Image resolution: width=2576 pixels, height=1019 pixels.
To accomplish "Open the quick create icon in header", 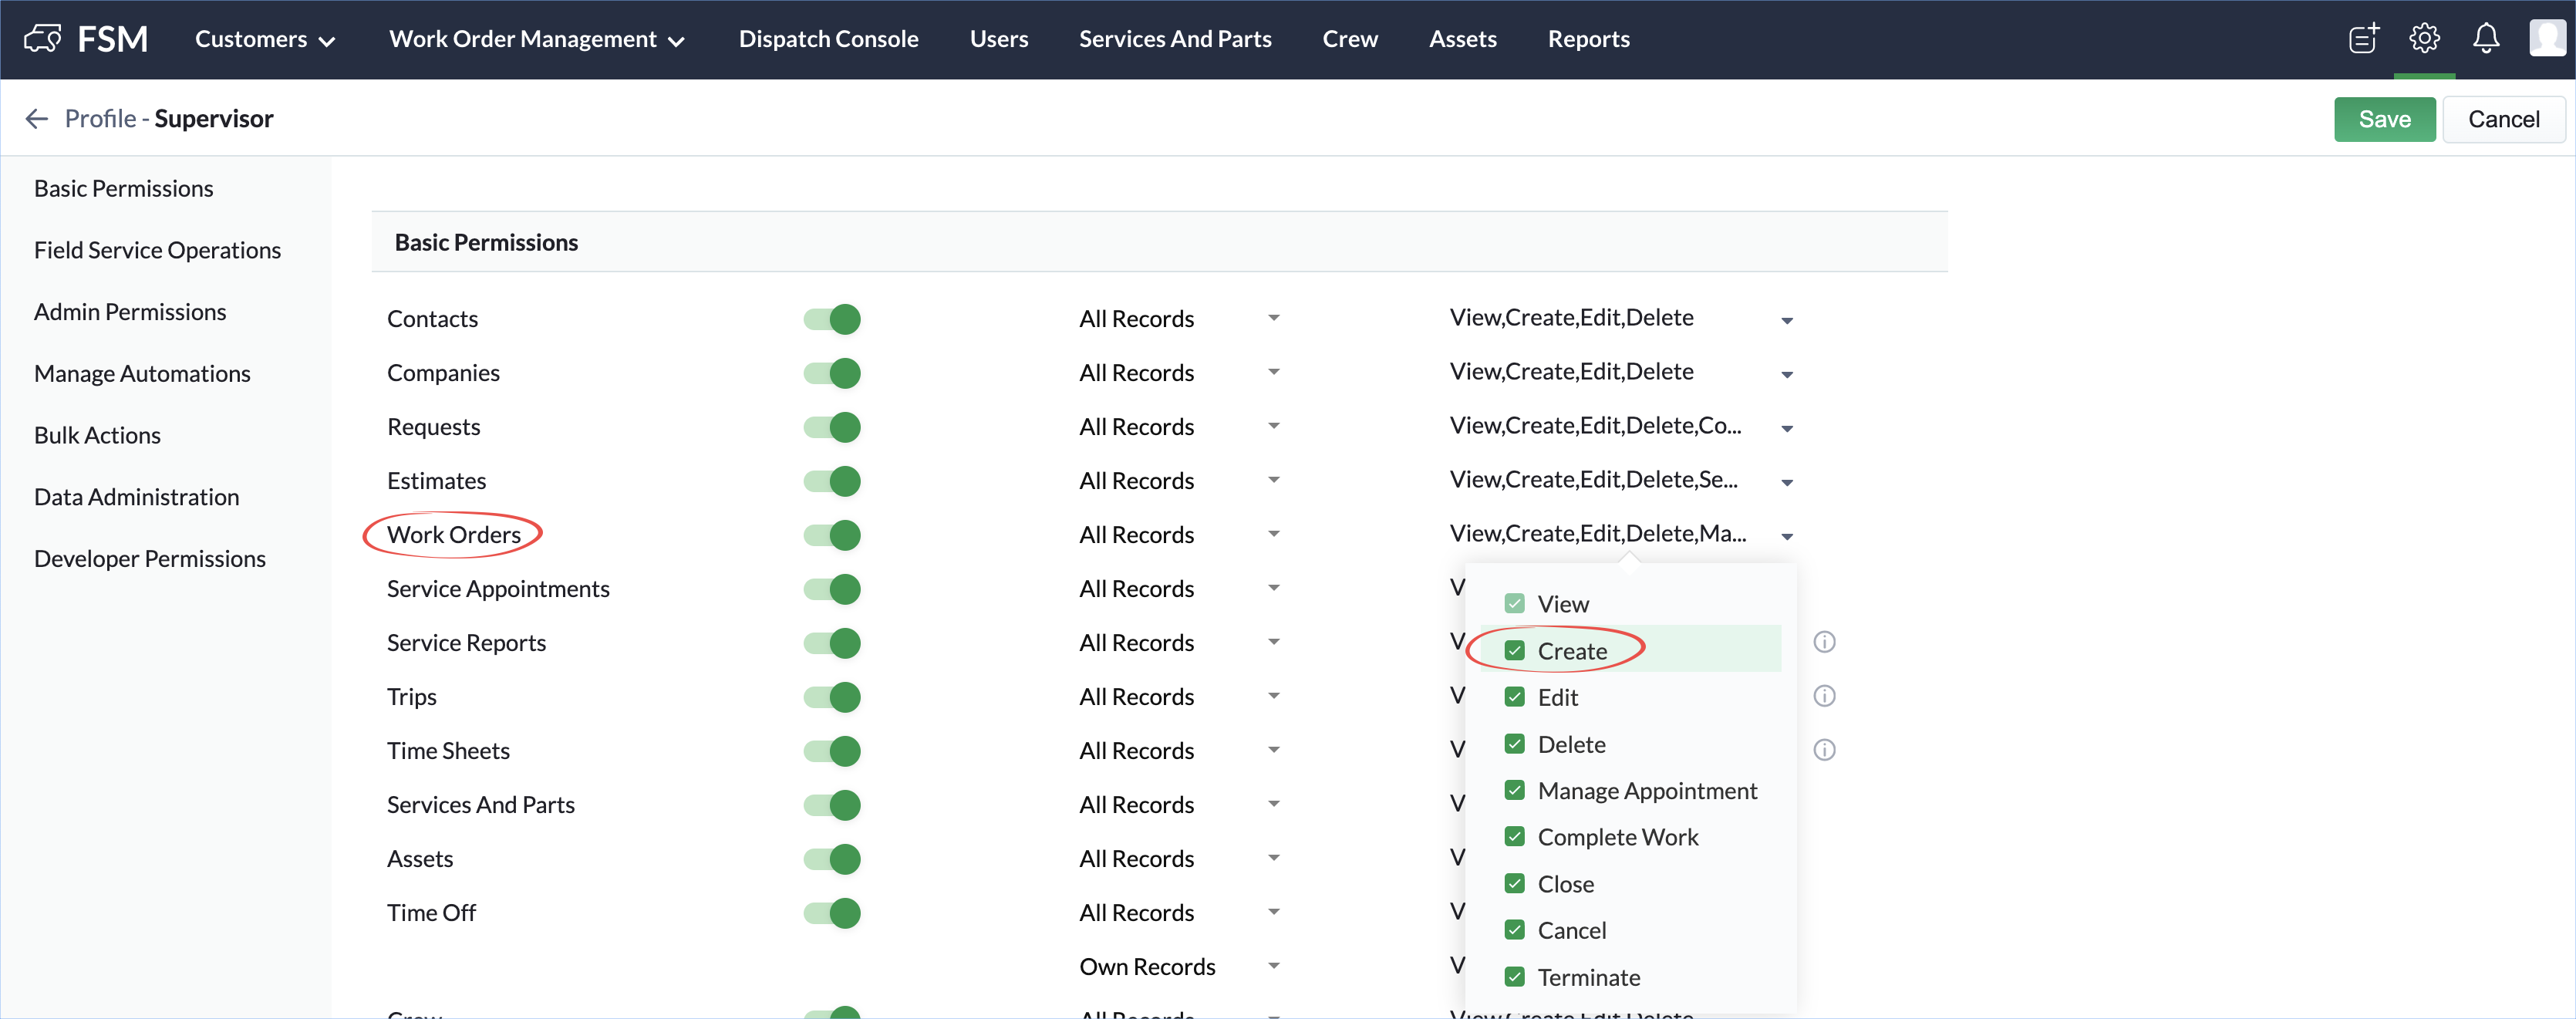I will pyautogui.click(x=2364, y=39).
